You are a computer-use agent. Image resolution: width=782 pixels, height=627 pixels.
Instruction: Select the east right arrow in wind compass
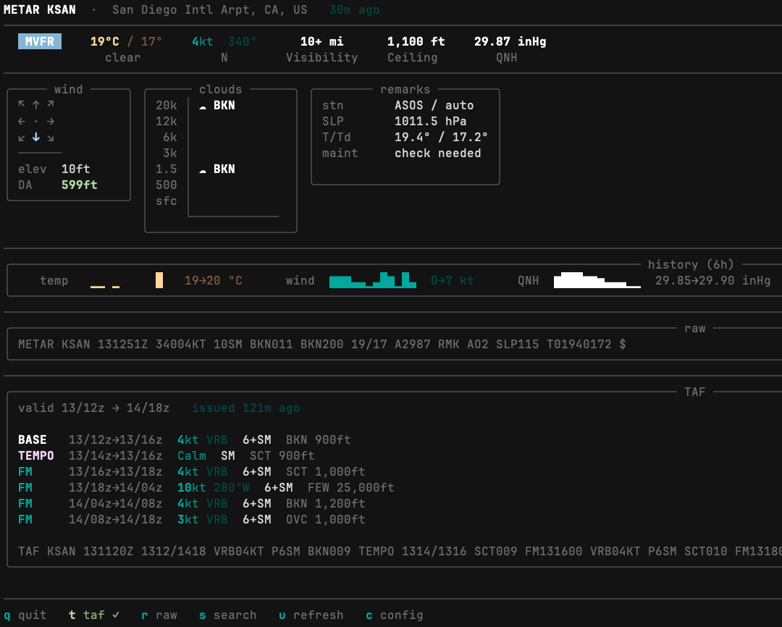(x=51, y=121)
